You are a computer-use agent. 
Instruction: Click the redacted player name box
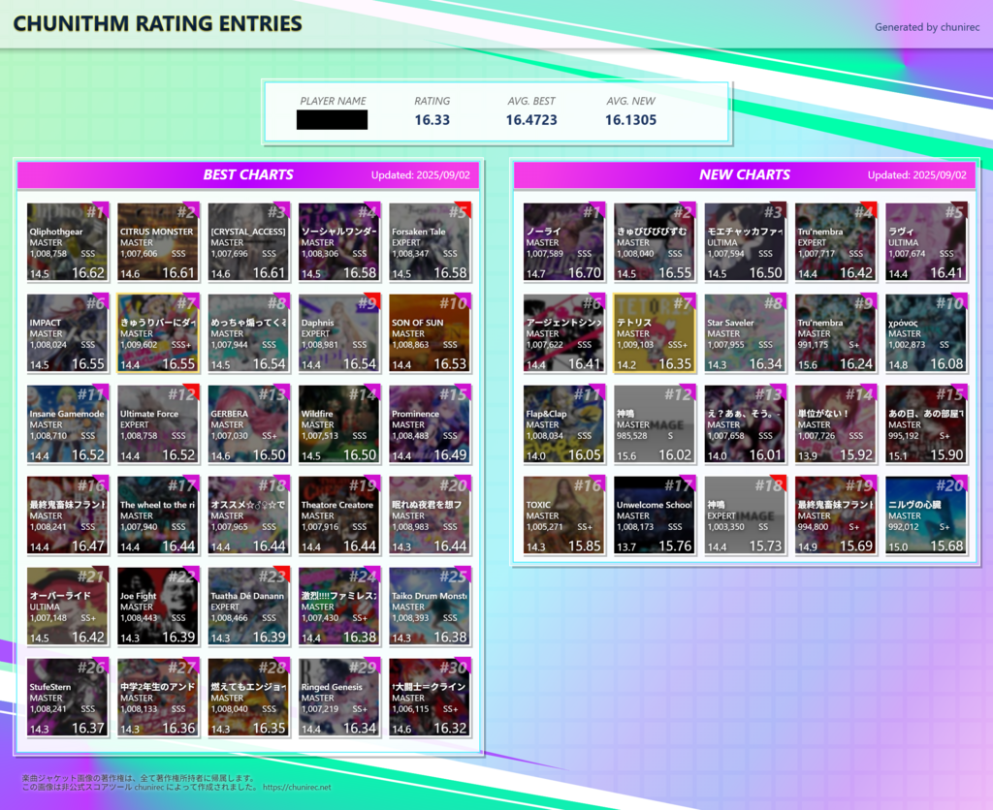pos(332,120)
